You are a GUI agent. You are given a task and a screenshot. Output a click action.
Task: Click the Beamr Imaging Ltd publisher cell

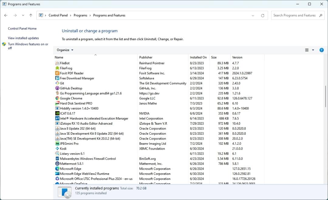click(x=152, y=143)
